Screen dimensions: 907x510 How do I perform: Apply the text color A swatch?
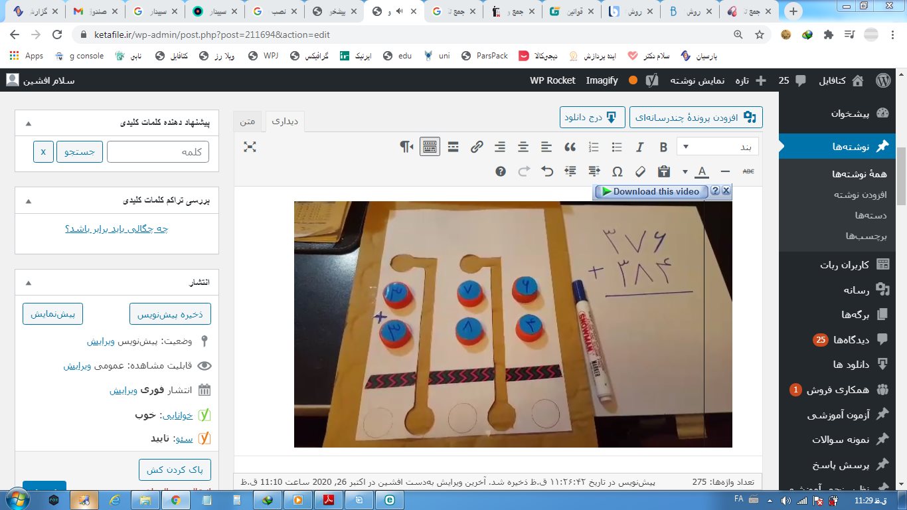click(702, 171)
